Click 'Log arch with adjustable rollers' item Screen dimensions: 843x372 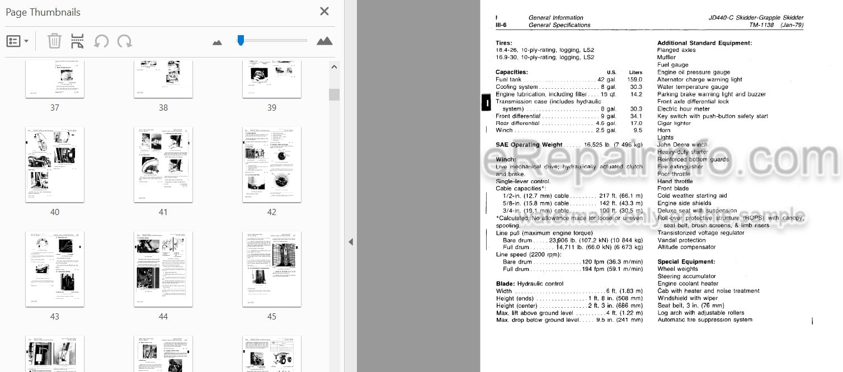(x=701, y=313)
